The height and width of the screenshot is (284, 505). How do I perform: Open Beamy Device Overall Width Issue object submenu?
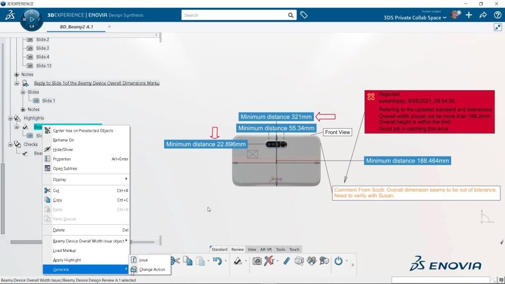tap(86, 241)
